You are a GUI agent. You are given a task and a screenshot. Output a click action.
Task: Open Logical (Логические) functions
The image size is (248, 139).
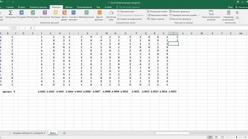coord(45,15)
